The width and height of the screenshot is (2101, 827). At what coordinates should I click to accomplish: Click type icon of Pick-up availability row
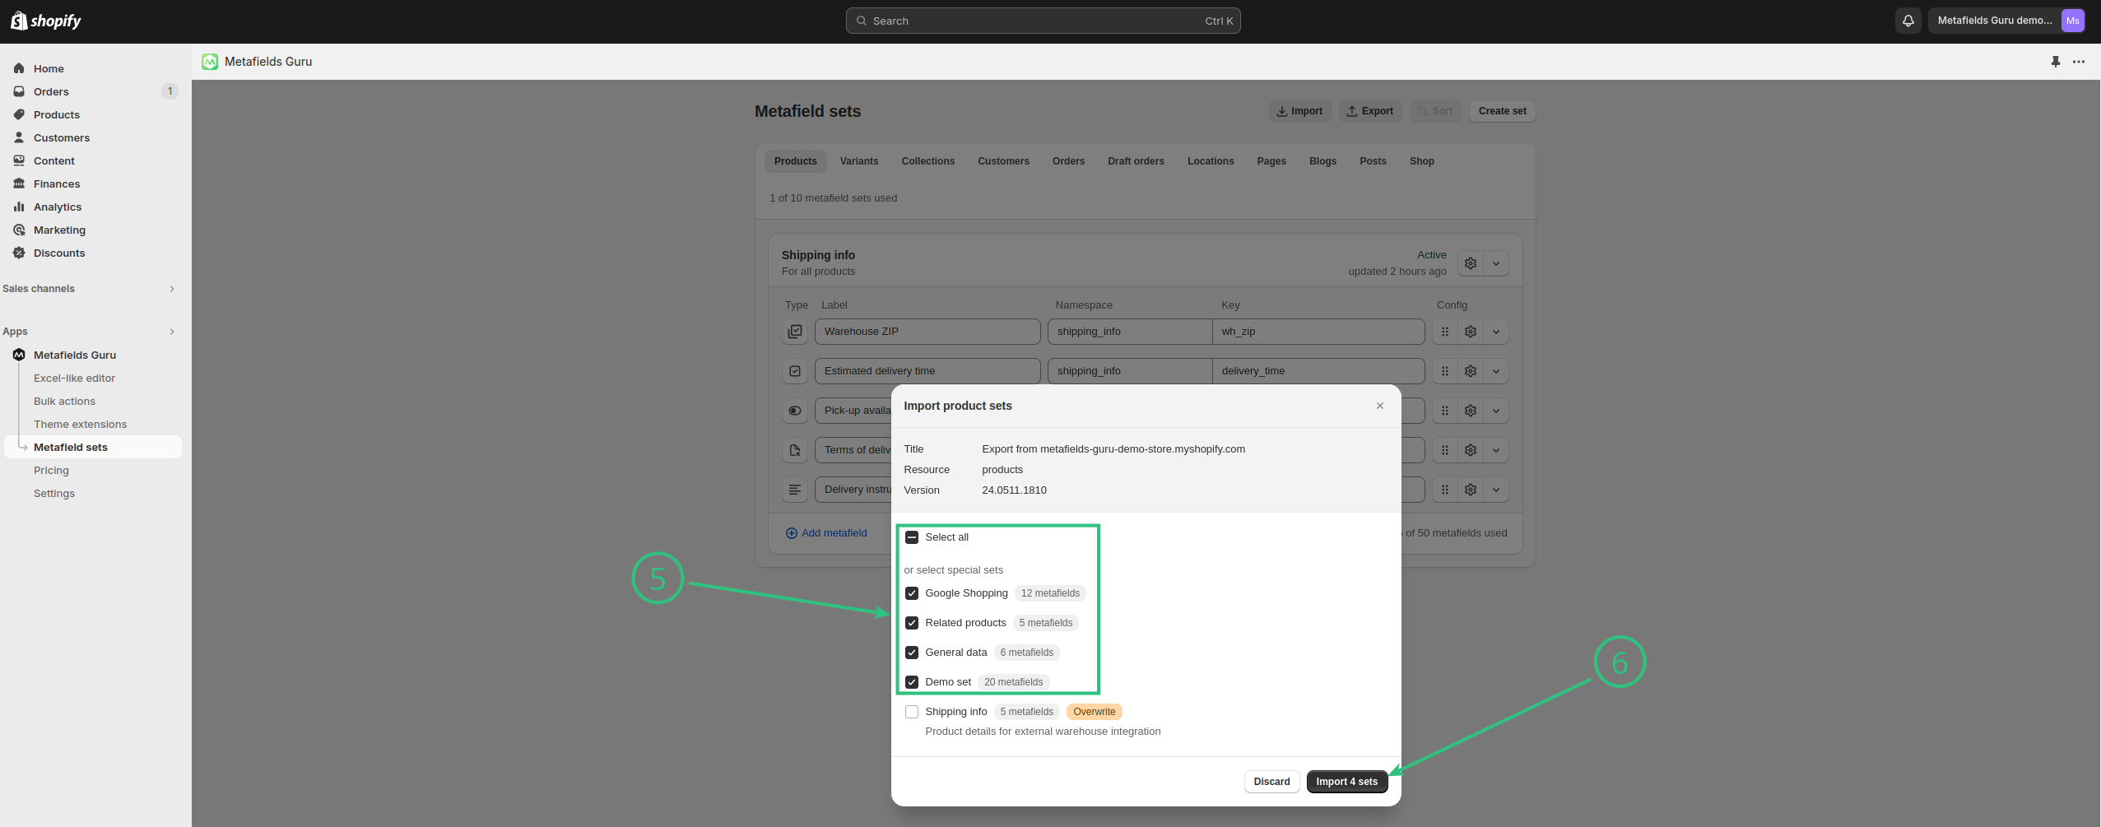[x=794, y=411]
